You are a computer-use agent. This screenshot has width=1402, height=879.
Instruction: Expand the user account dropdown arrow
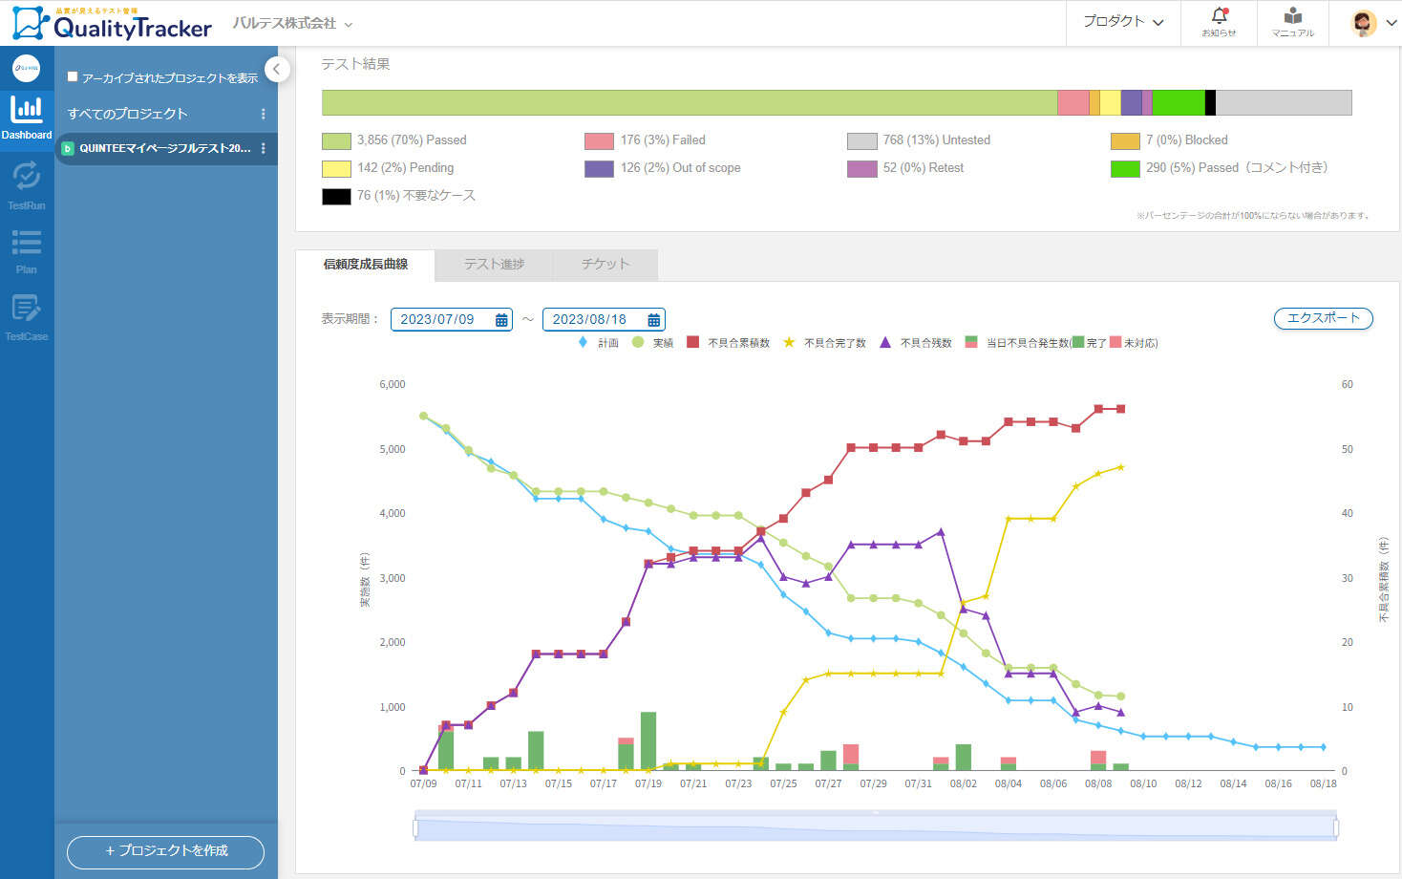1391,24
